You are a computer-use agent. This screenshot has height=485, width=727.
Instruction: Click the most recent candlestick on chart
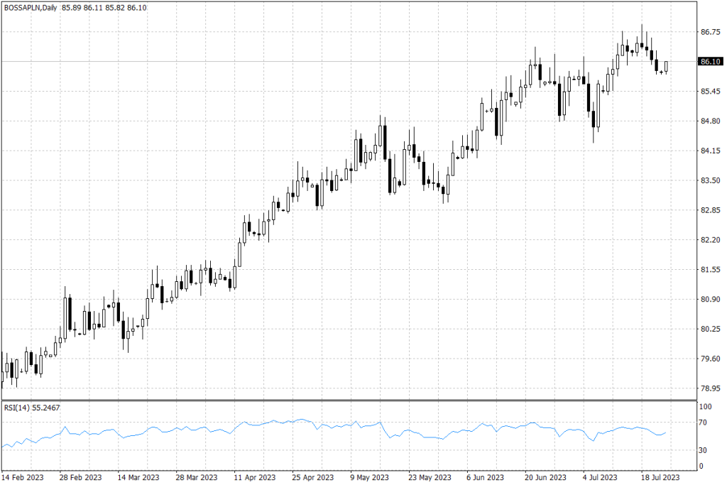[667, 67]
